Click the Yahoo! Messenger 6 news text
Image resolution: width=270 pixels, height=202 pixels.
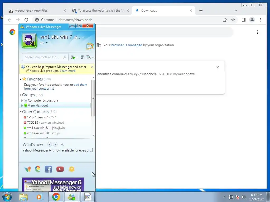point(57,150)
